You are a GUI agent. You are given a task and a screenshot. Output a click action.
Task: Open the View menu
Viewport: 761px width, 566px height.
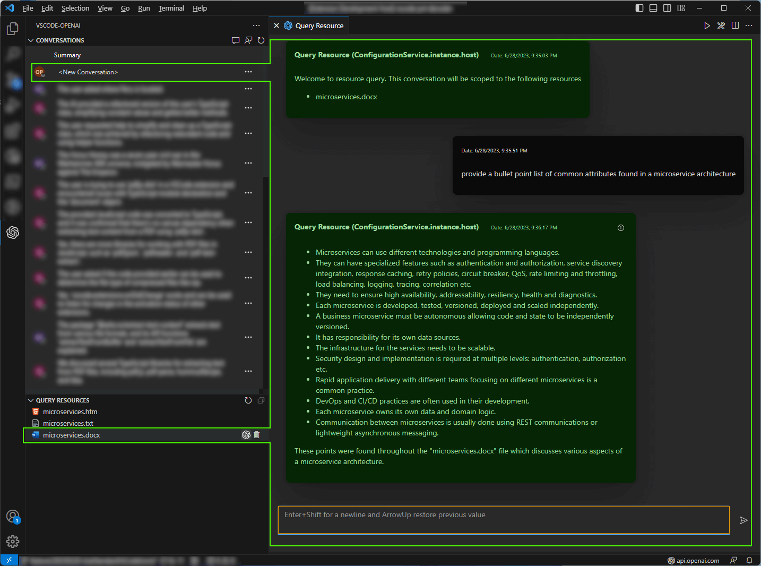(105, 8)
